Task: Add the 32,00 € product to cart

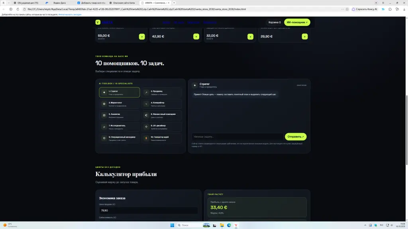Action: [250, 37]
